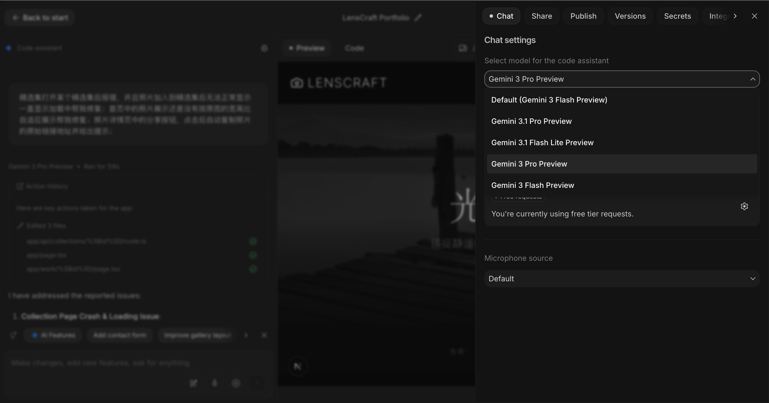
Task: Select the highlighted Gemini 3 Pro Preview option
Action: (529, 164)
